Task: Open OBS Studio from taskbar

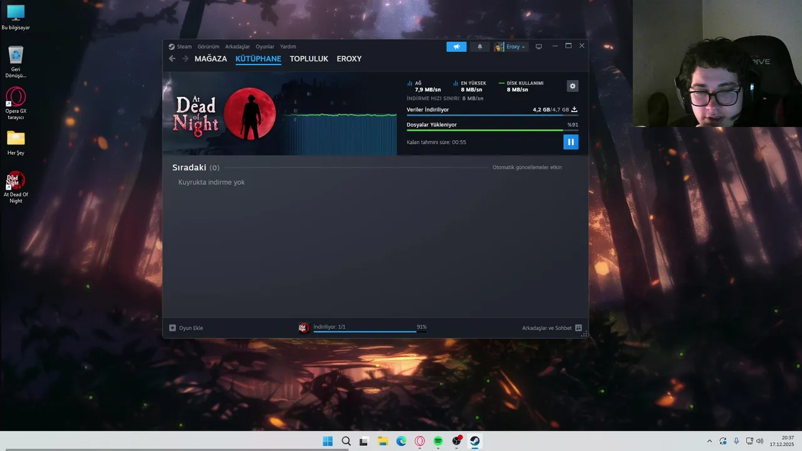Action: coord(457,441)
